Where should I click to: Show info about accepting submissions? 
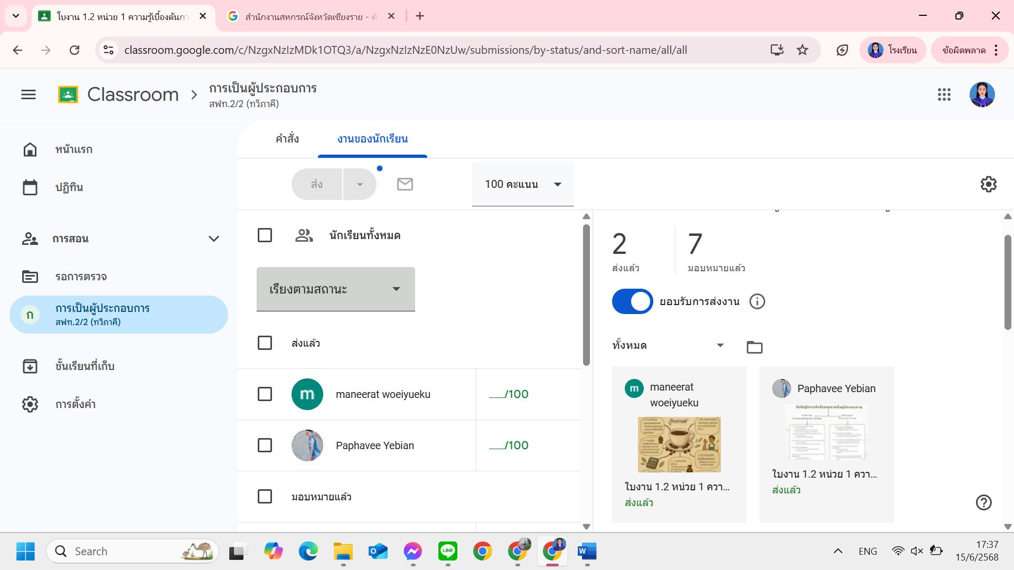pos(757,301)
